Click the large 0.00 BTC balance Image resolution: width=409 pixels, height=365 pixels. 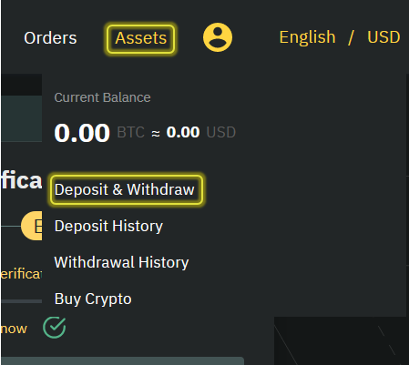pos(82,133)
